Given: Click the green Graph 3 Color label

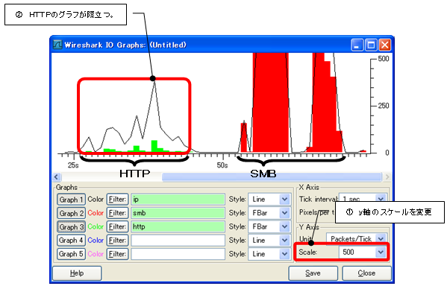Looking at the screenshot, I should click(96, 226).
